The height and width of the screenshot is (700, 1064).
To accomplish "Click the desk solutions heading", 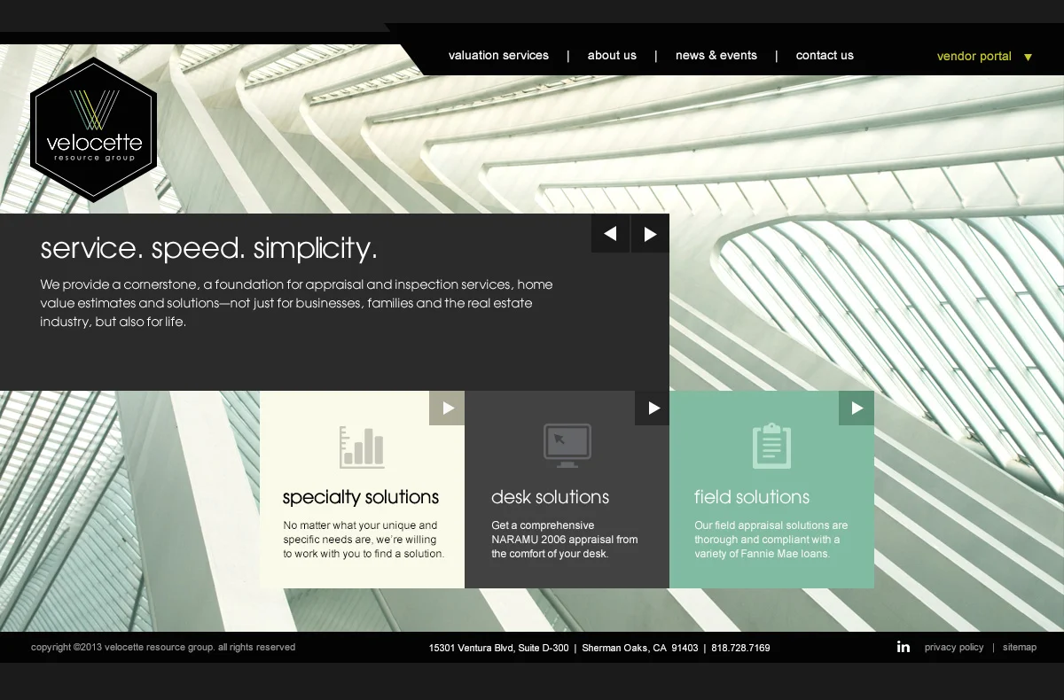I will 550,497.
